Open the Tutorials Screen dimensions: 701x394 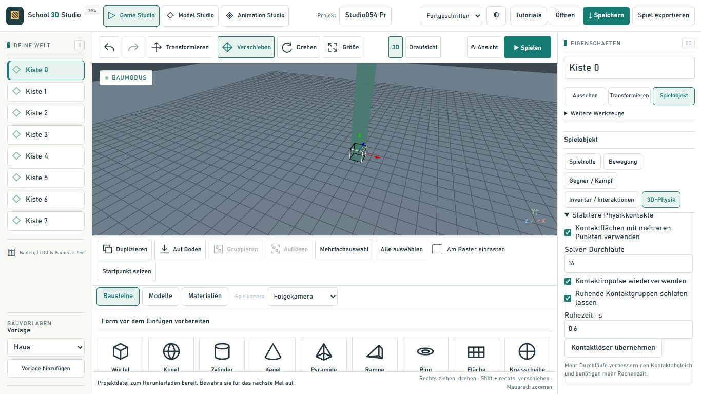[x=529, y=15]
